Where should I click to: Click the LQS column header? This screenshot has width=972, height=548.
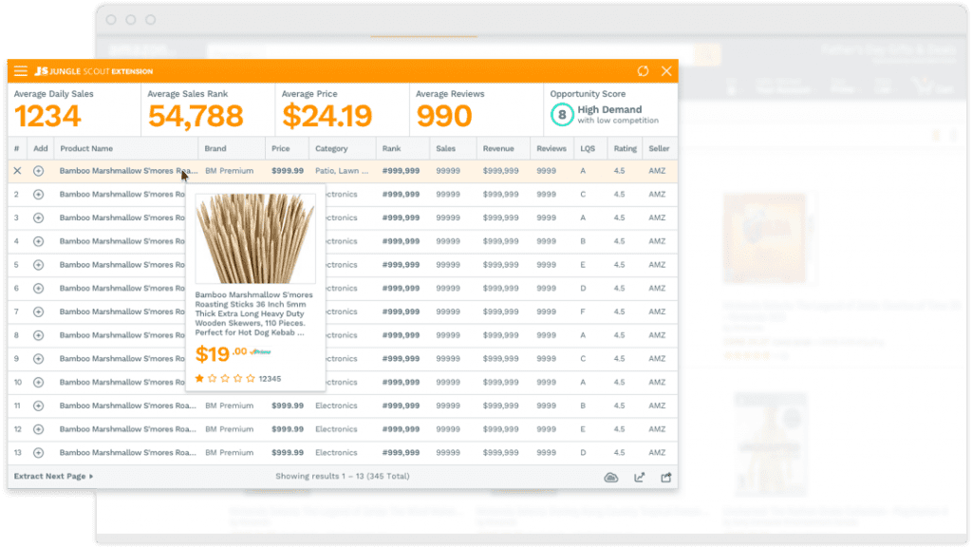pos(587,149)
